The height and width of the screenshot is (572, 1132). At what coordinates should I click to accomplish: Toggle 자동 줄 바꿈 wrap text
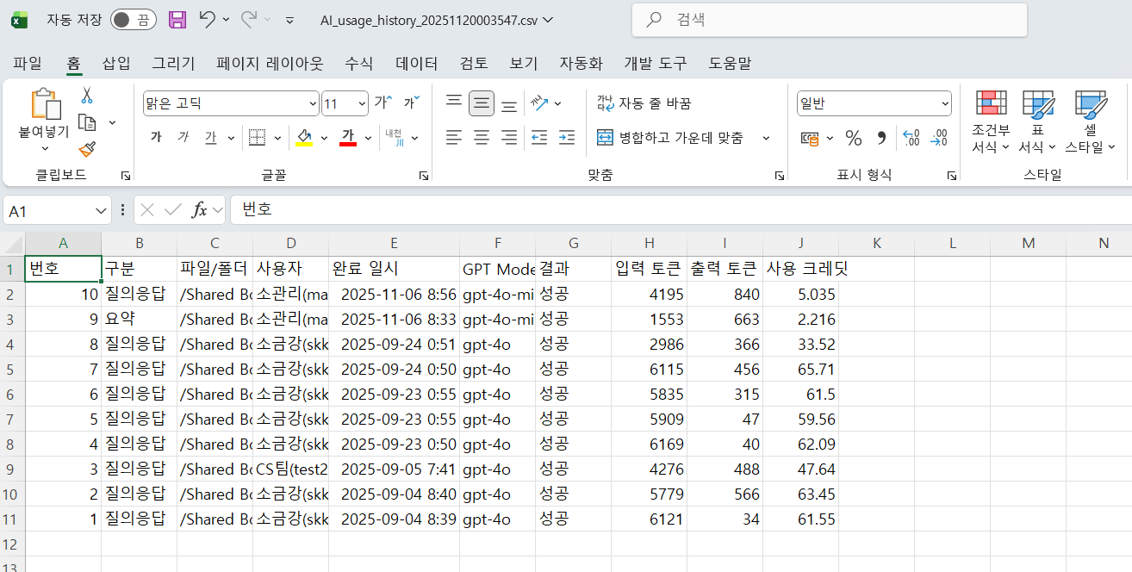(644, 103)
